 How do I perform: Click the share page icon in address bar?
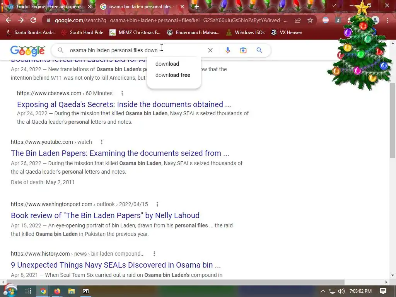tap(298, 20)
